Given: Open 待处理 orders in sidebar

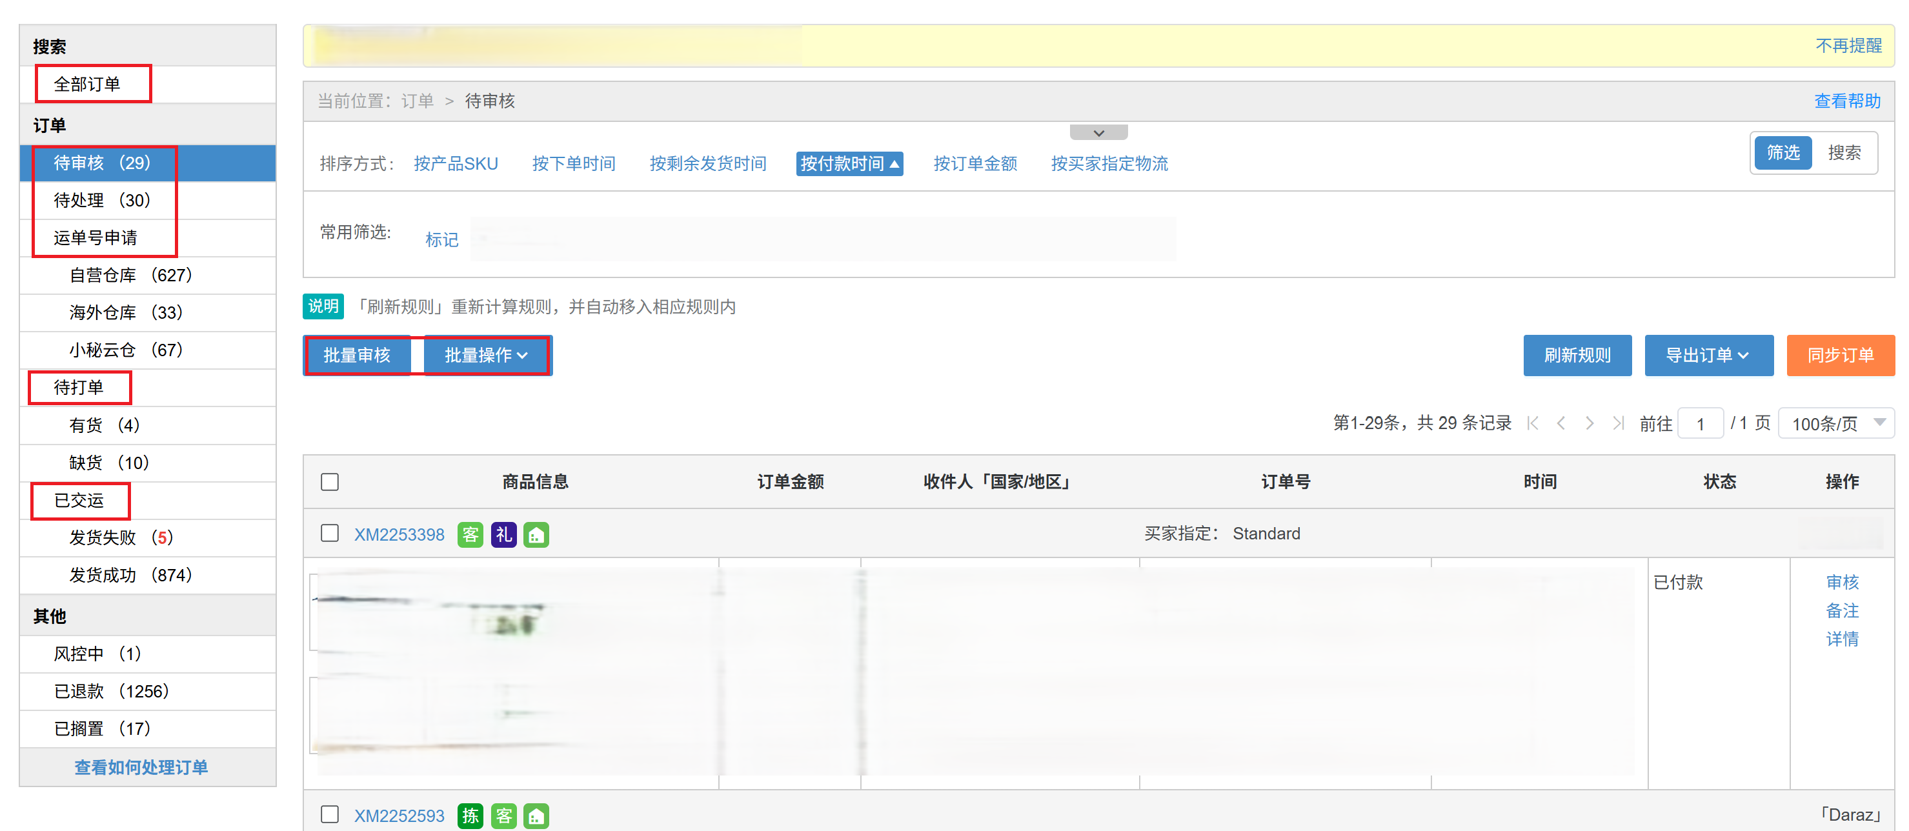Looking at the screenshot, I should 102,200.
